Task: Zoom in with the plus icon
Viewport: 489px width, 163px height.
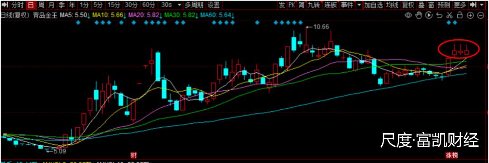Action: click(470, 15)
